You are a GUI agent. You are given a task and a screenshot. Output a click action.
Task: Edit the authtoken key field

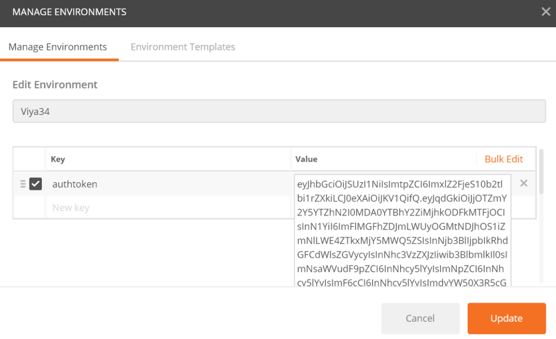(x=167, y=184)
